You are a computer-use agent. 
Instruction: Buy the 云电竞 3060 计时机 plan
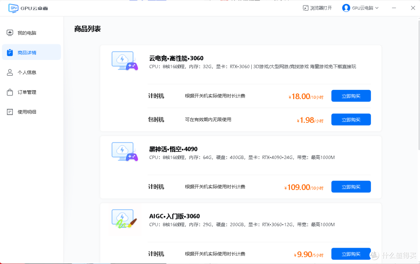point(351,96)
